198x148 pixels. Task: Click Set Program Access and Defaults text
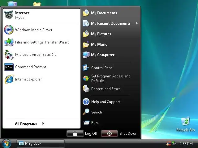click(111, 78)
